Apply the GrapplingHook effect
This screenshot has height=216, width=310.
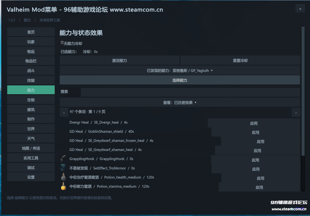[x=255, y=160]
